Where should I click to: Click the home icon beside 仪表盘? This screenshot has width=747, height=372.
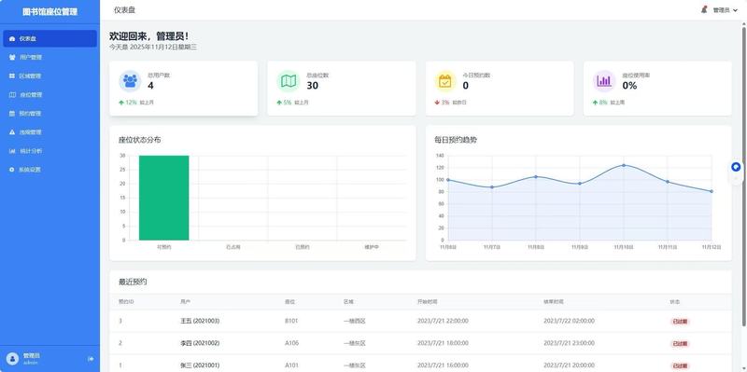12,38
